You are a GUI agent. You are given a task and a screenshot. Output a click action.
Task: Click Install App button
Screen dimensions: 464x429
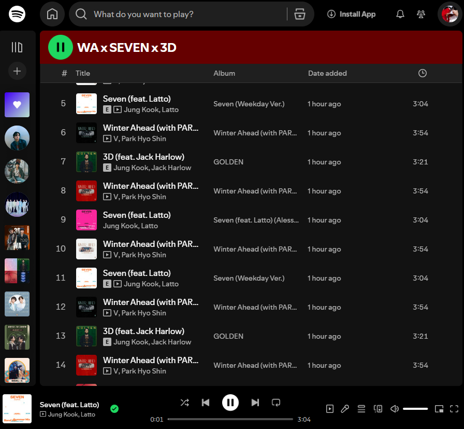[x=351, y=14]
